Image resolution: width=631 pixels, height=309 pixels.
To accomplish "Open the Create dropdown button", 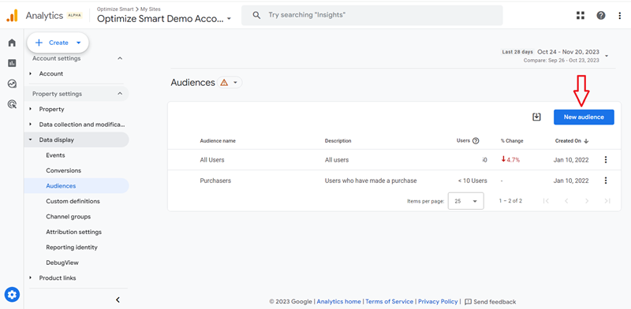I will pos(58,43).
